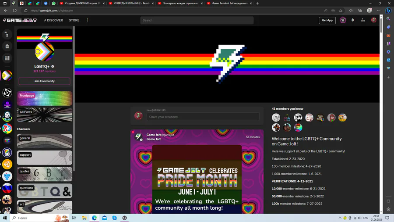Open browser collections icon
The image size is (394, 222).
pos(360,11)
